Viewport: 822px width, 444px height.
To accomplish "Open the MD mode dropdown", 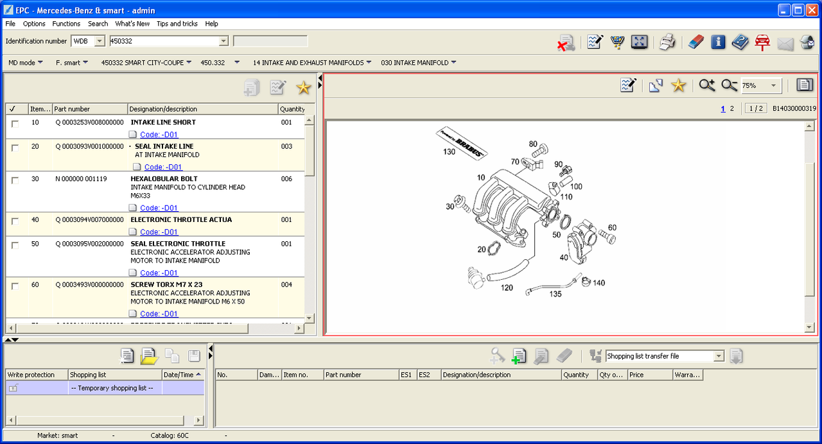I will [x=26, y=63].
